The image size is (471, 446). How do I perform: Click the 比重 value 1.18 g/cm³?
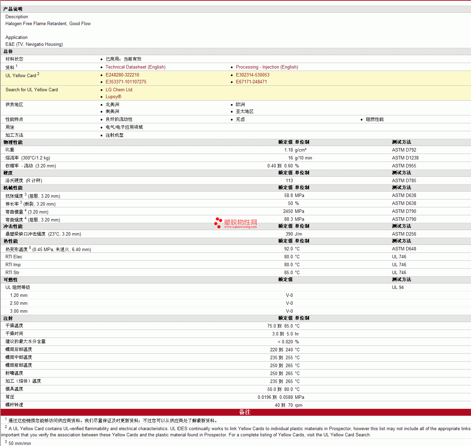tap(295, 150)
